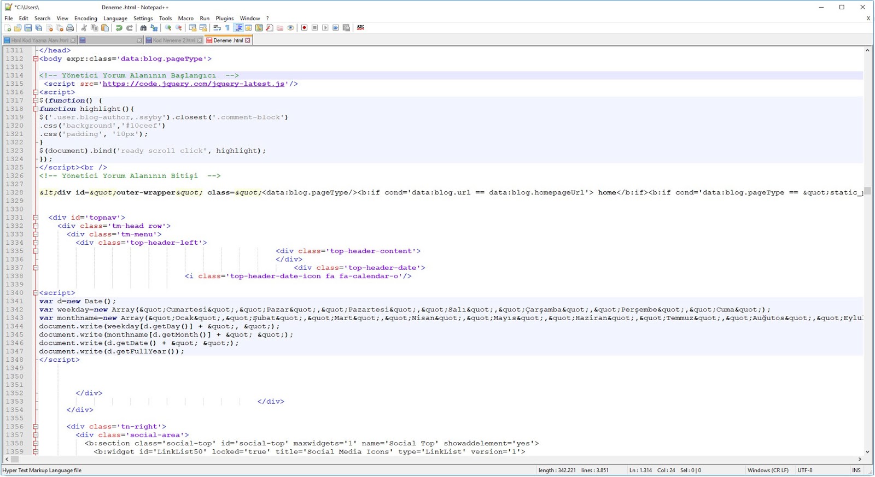
Task: Undo the last edit with green arrow
Action: (119, 28)
